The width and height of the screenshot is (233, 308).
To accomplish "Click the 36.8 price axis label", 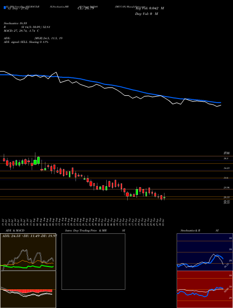I will click(x=226, y=158).
